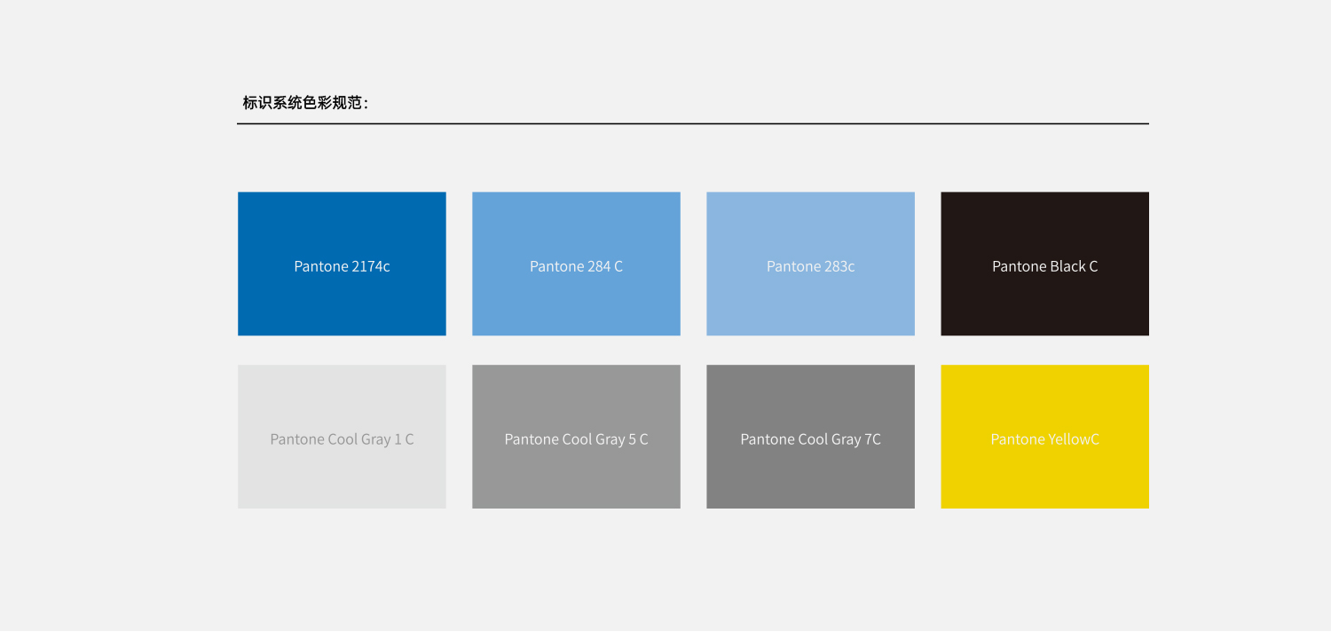Click the Pantone Cool Gray 5 C swatch

576,437
